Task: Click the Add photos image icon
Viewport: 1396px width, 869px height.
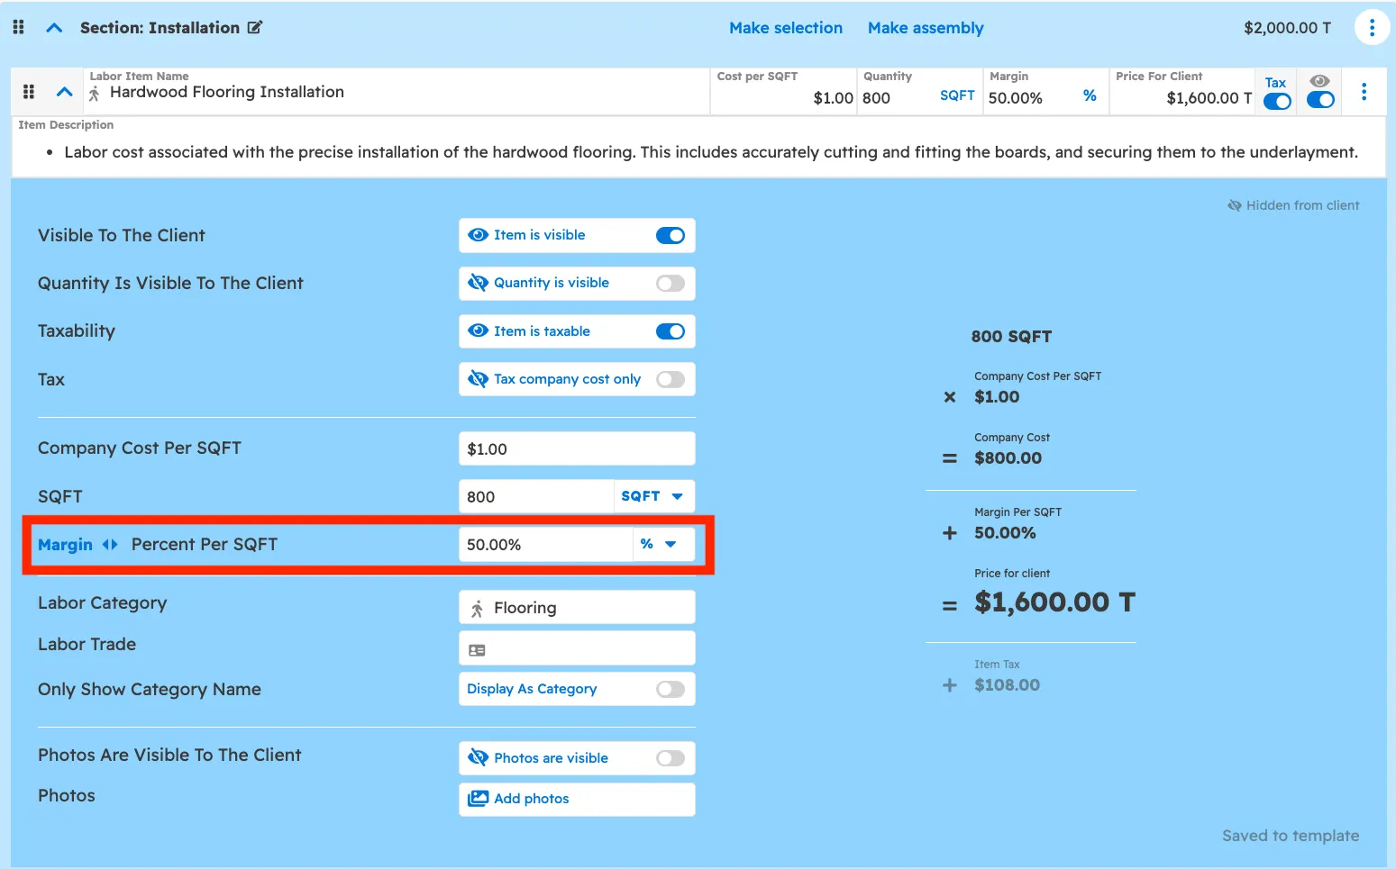Action: (478, 799)
